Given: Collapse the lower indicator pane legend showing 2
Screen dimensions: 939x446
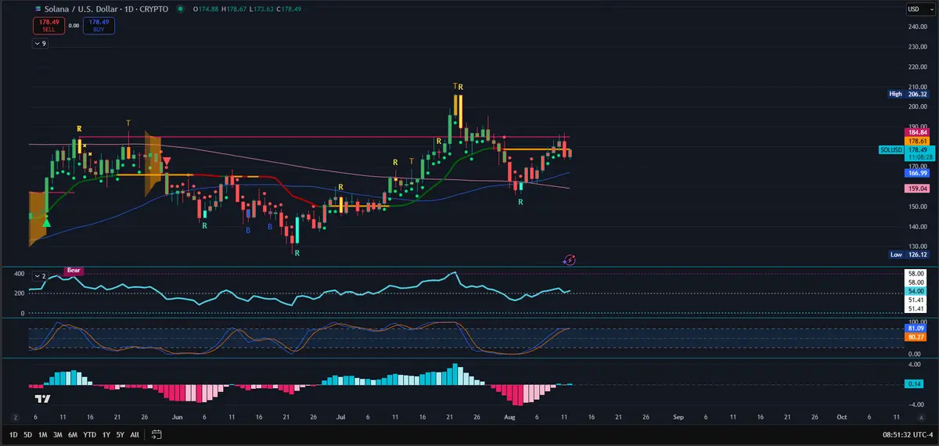Looking at the screenshot, I should pyautogui.click(x=39, y=275).
